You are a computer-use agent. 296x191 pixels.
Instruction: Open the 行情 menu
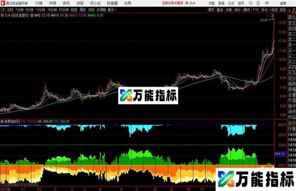coord(39,3)
